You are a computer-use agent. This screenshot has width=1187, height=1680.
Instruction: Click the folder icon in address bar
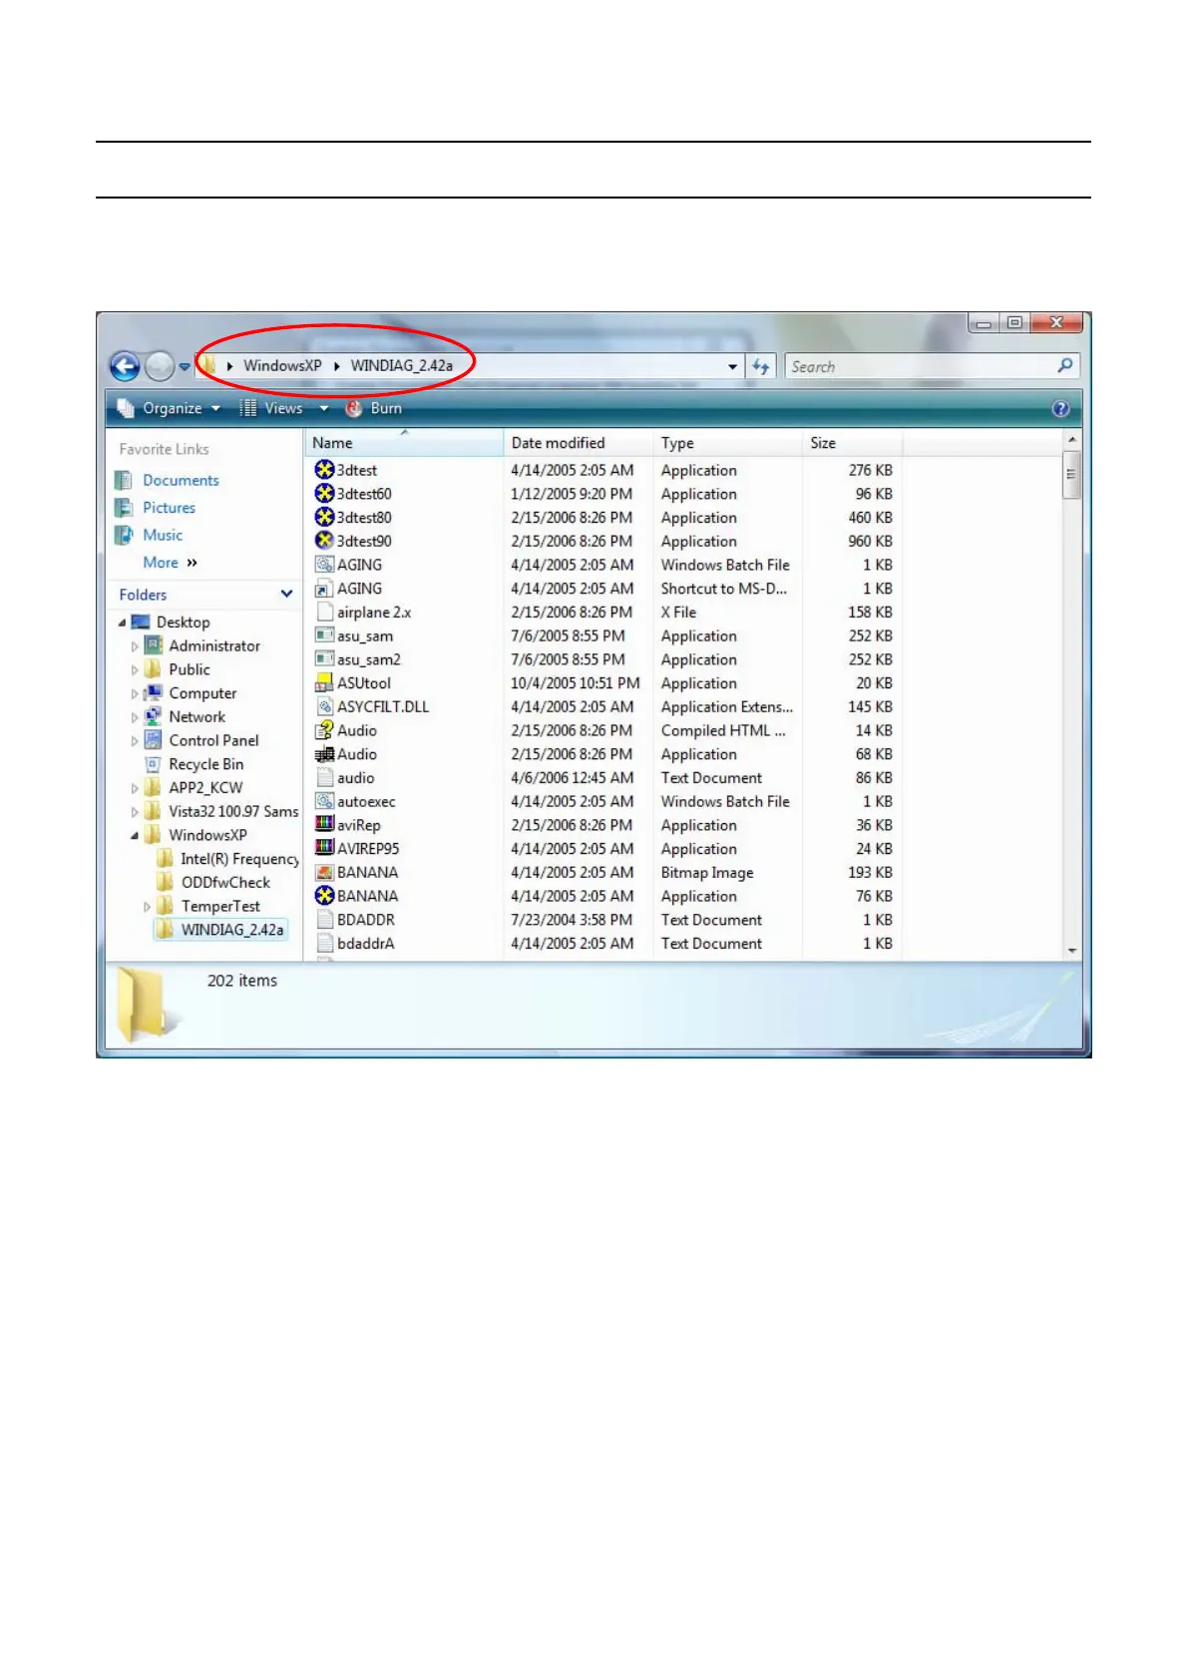tap(208, 365)
